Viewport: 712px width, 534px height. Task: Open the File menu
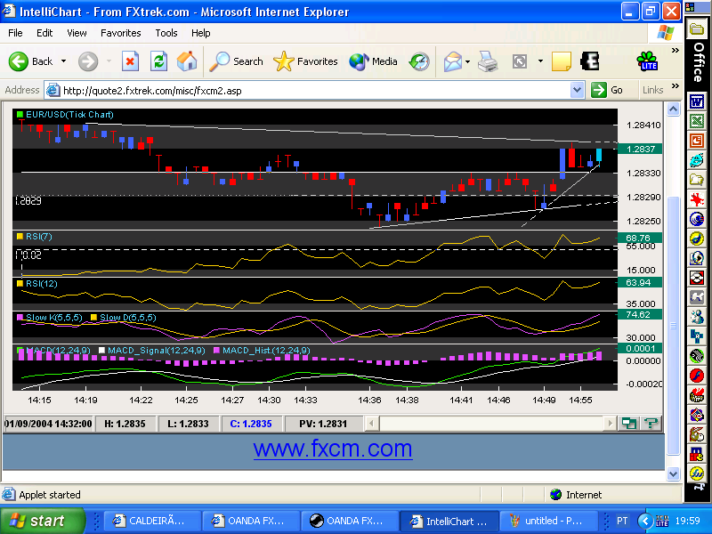tap(15, 33)
